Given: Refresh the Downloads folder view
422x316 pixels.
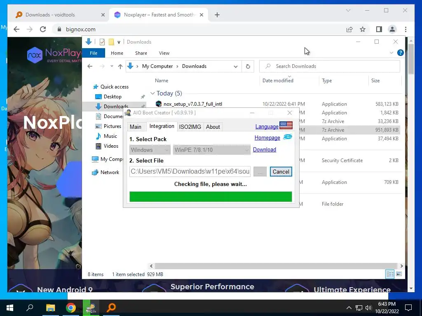Looking at the screenshot, I should click(x=248, y=66).
